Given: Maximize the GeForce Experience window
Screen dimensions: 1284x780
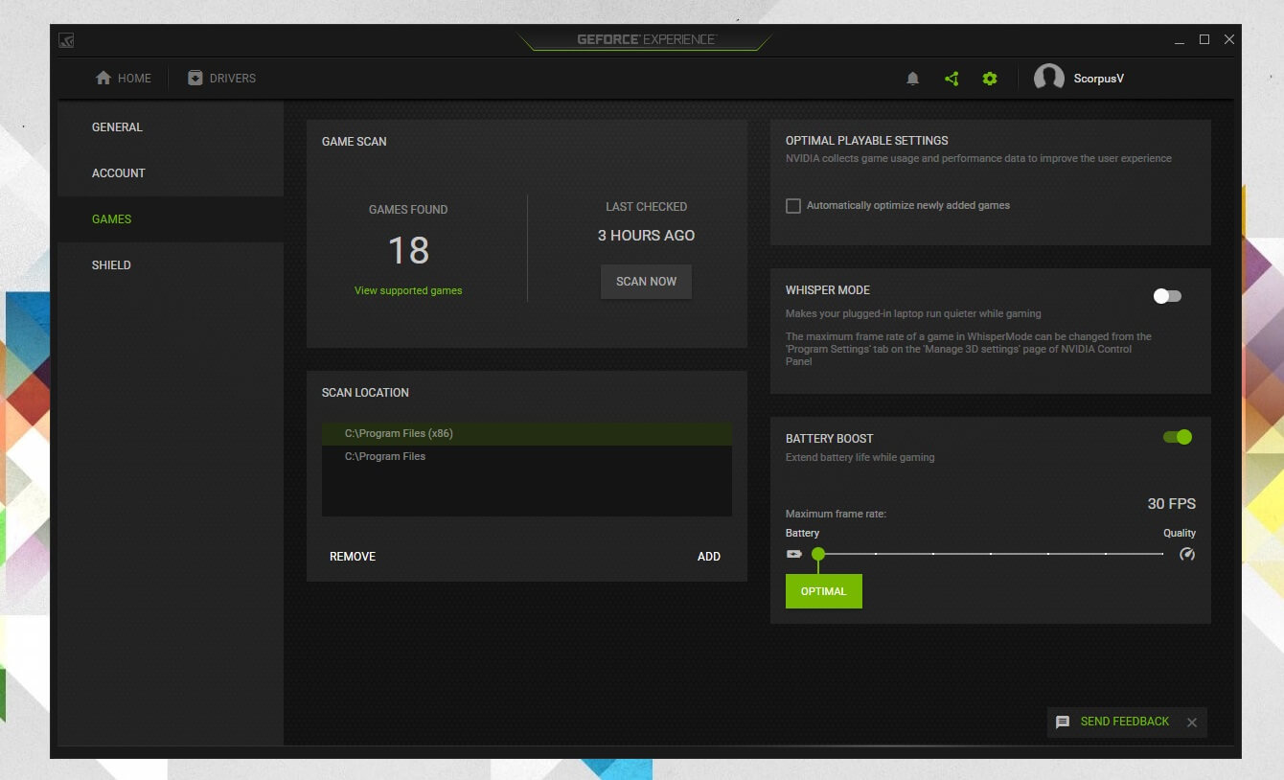Looking at the screenshot, I should pos(1204,39).
